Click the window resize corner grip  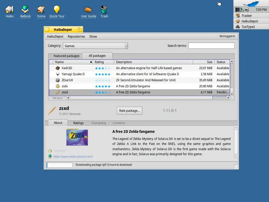pos(236,167)
